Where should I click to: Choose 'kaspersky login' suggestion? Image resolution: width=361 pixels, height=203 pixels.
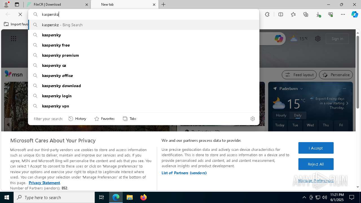(144, 96)
